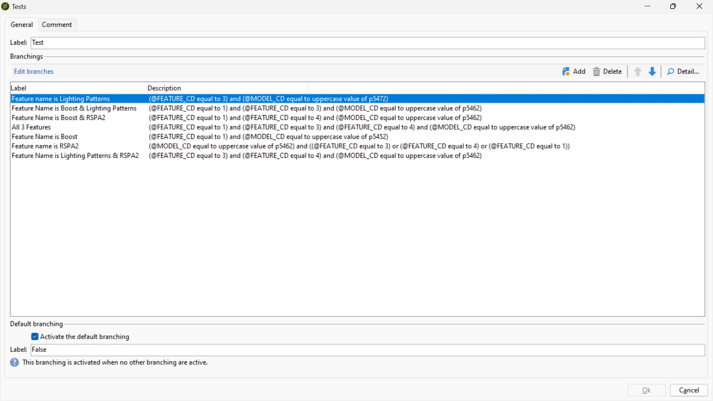713x401 pixels.
Task: Select Feature Name is Boost & RSPA2 row
Action: pyautogui.click(x=59, y=118)
